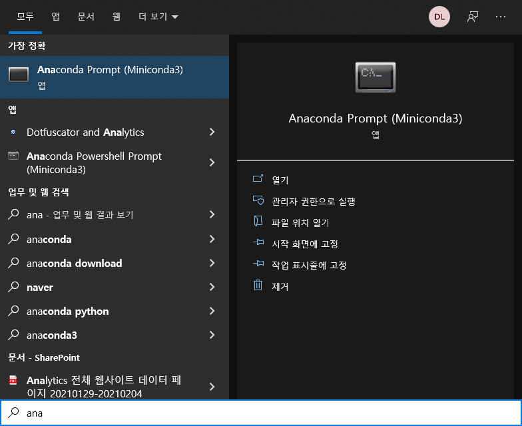Select the 'anaconda' search suggestion
This screenshot has height=426, width=522.
tap(49, 240)
